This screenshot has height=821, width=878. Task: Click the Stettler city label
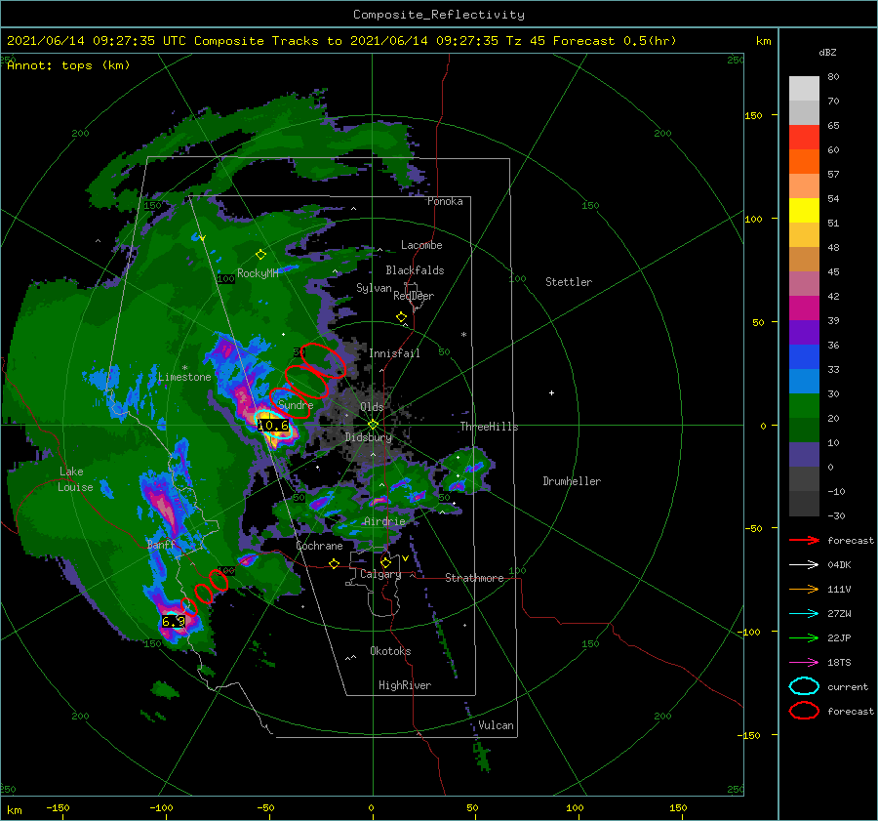click(x=569, y=282)
